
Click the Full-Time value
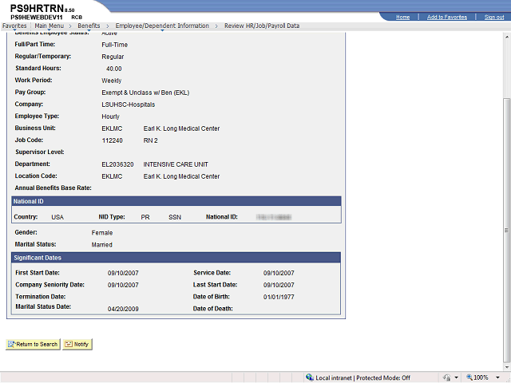[x=115, y=45]
